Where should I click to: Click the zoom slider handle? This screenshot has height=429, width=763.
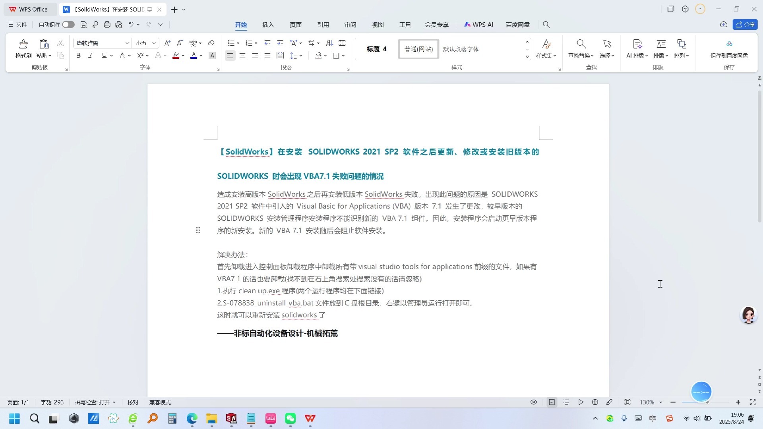click(x=707, y=402)
